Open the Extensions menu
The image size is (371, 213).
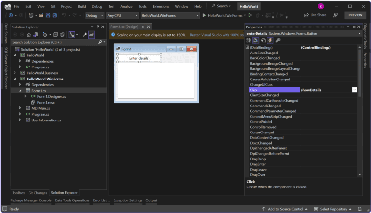click(x=161, y=6)
